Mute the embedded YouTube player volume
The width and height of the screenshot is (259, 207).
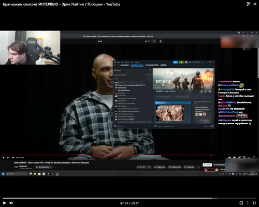tap(13, 157)
